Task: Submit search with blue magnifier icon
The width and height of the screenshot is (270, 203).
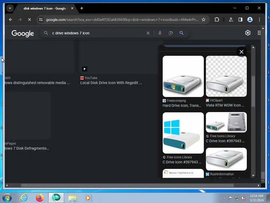Action: [181, 33]
